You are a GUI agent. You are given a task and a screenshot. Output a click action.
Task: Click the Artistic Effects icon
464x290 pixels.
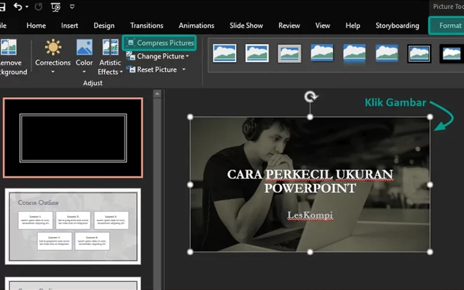pos(110,48)
